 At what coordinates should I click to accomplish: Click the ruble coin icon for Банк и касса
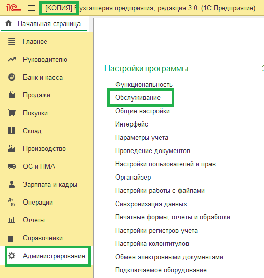12,77
